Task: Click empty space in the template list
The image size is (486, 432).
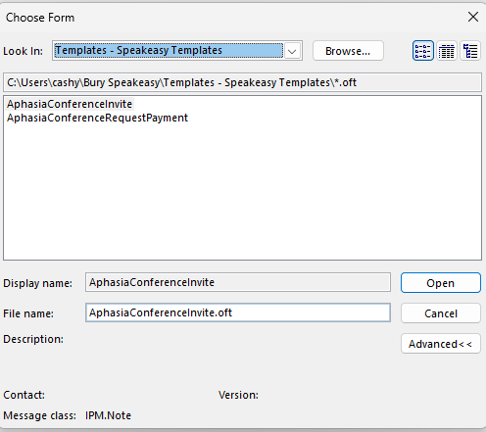Action: [x=242, y=193]
